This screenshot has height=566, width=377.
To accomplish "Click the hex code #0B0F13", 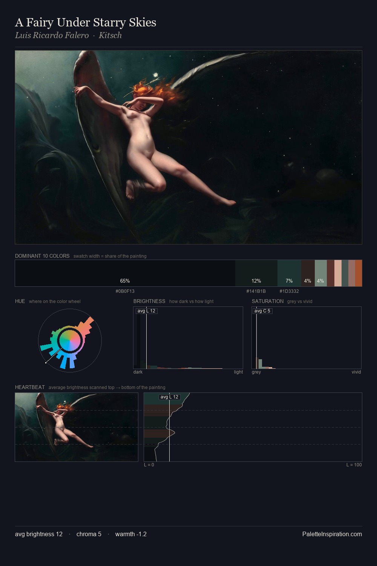I will click(x=125, y=291).
